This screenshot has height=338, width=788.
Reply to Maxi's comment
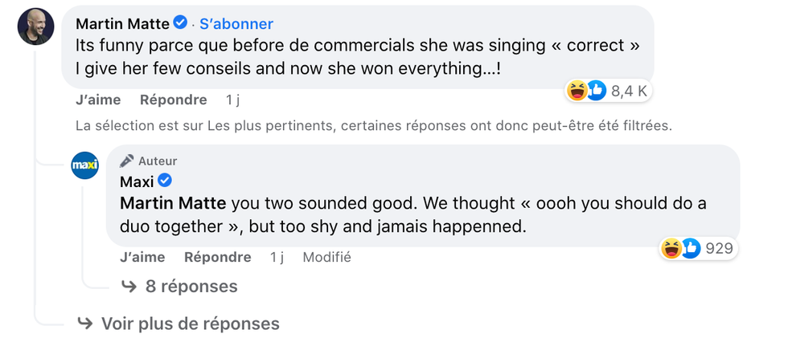click(x=217, y=258)
